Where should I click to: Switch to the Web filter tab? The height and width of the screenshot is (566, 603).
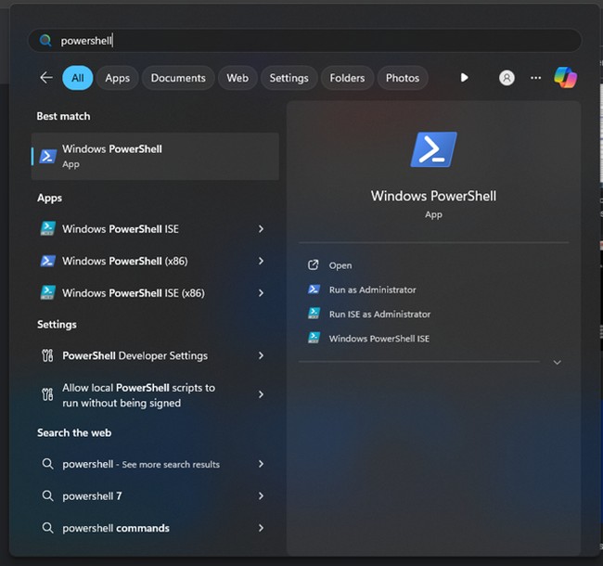click(237, 78)
